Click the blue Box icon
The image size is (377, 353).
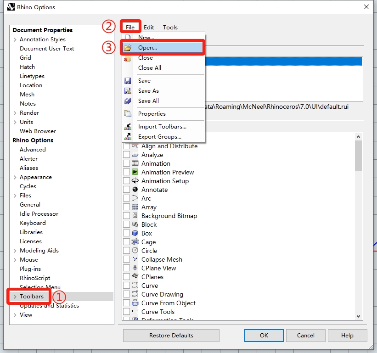[x=135, y=233]
